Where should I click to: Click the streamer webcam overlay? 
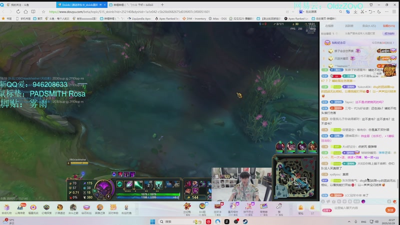[241, 184]
